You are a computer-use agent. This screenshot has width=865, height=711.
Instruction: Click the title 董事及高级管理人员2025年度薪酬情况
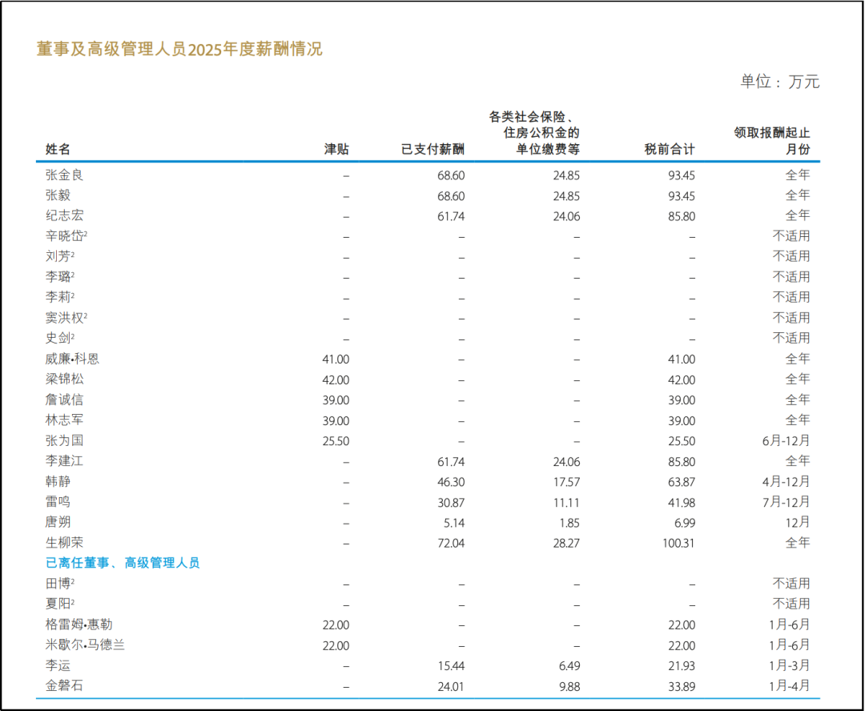coord(179,49)
